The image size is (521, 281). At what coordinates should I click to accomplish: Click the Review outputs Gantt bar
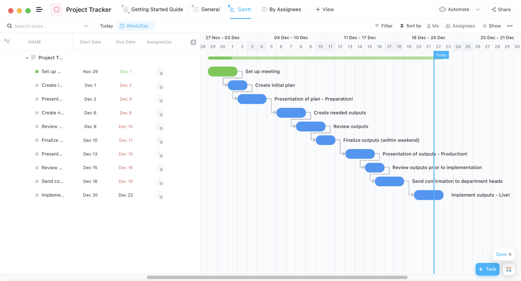click(311, 126)
